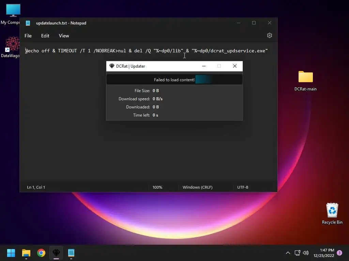The width and height of the screenshot is (349, 261).
Task: Open the View menu in Notepad
Action: [64, 36]
